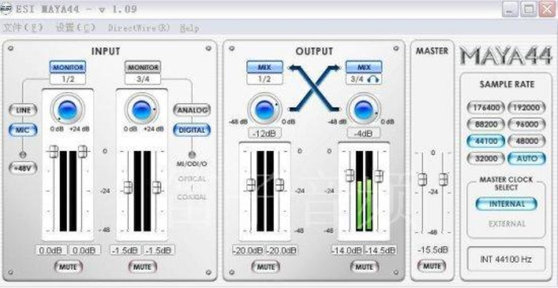Choose INTERNAL master clock
Screen dimensions: 558x288
pos(506,204)
